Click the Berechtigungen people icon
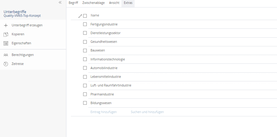The width and height of the screenshot is (277, 137). pyautogui.click(x=6, y=55)
